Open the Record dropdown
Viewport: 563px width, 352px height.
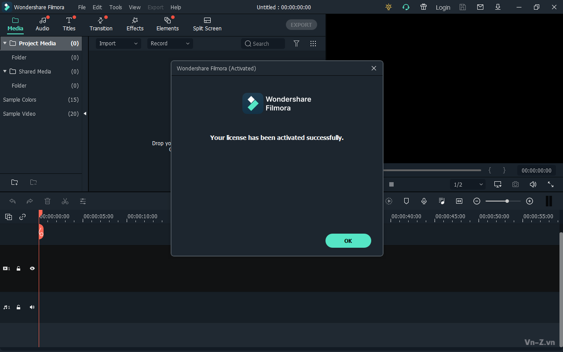(x=170, y=44)
